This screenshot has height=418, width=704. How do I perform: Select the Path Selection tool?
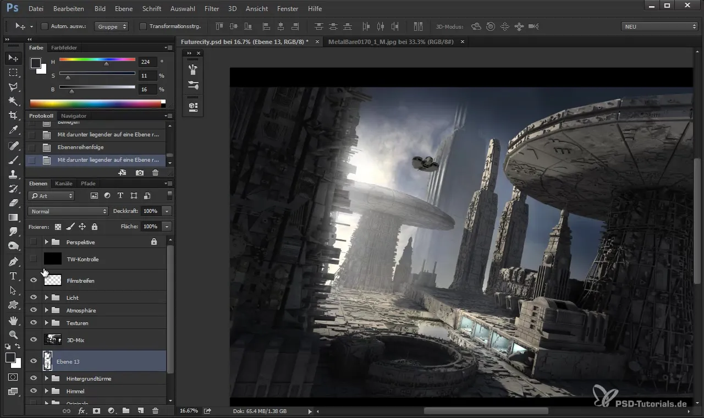tap(13, 290)
